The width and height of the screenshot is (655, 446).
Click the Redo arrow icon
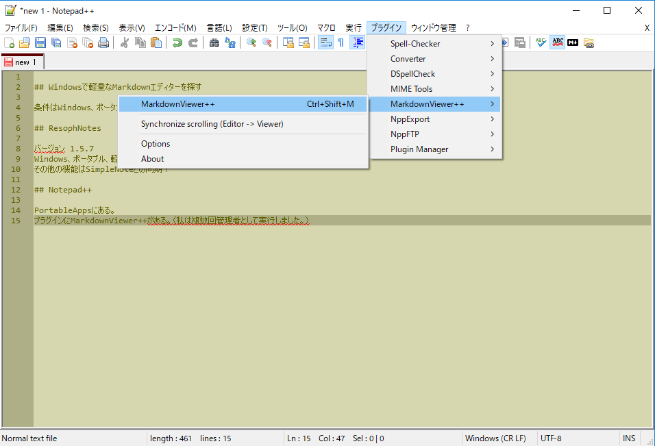[x=193, y=42]
